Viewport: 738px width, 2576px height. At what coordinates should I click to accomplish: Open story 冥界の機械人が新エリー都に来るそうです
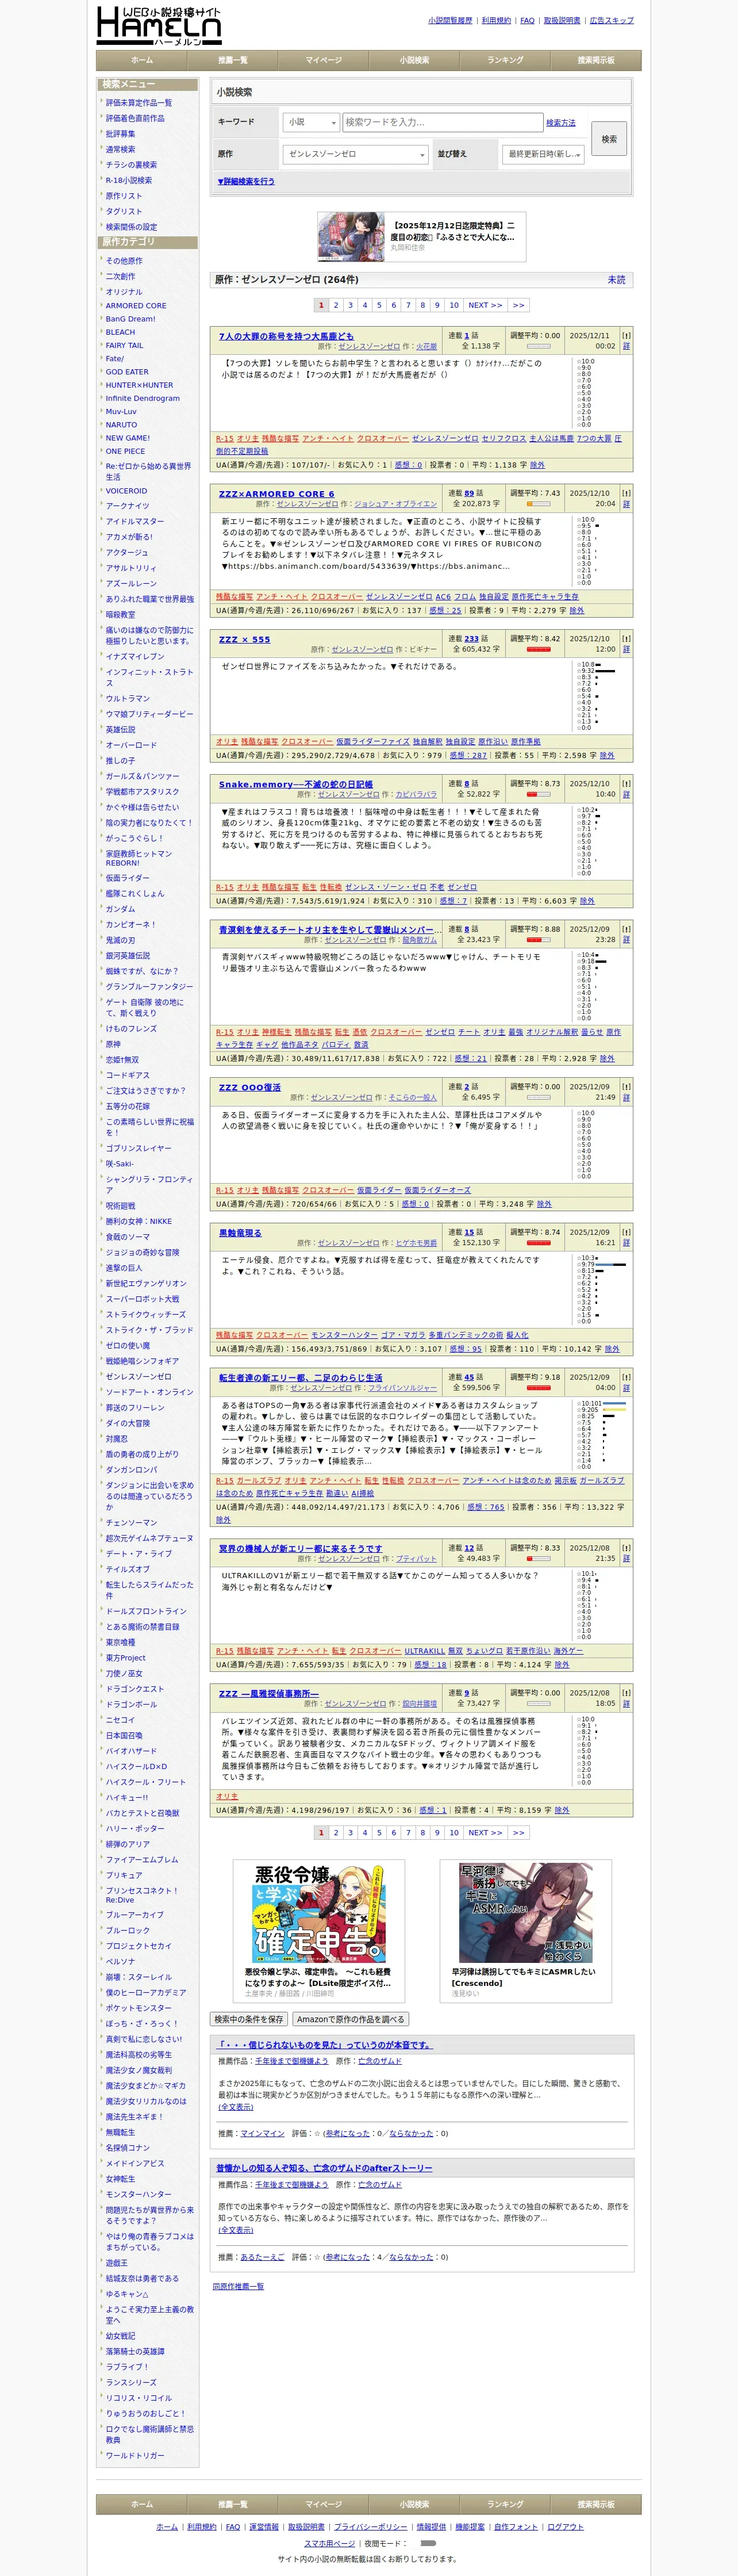pos(300,1548)
